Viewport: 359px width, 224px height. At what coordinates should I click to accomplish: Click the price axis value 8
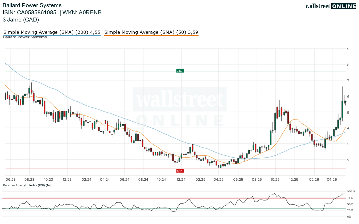pos(348,65)
